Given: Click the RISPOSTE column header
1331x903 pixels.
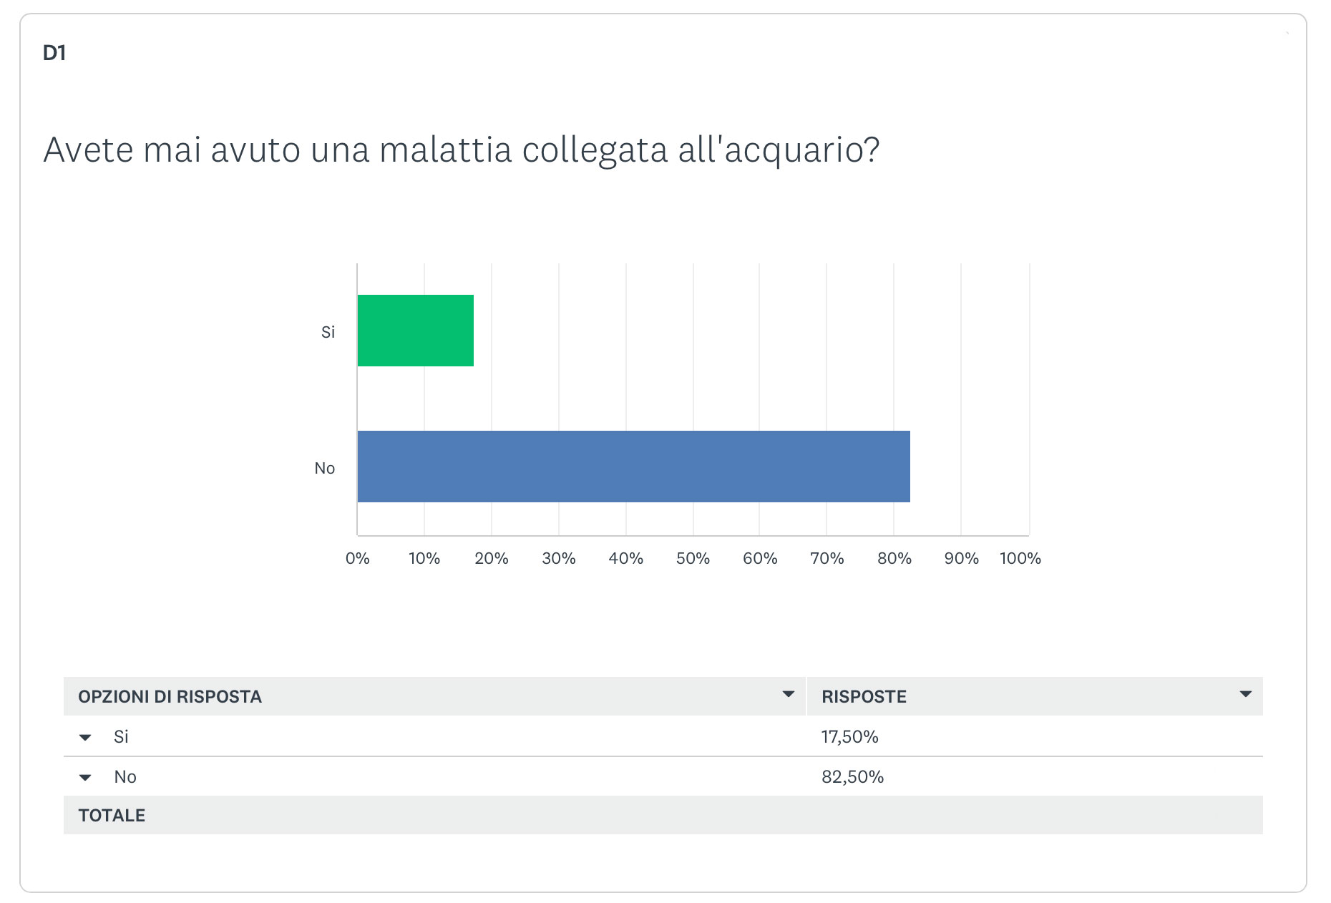Looking at the screenshot, I should click(864, 696).
